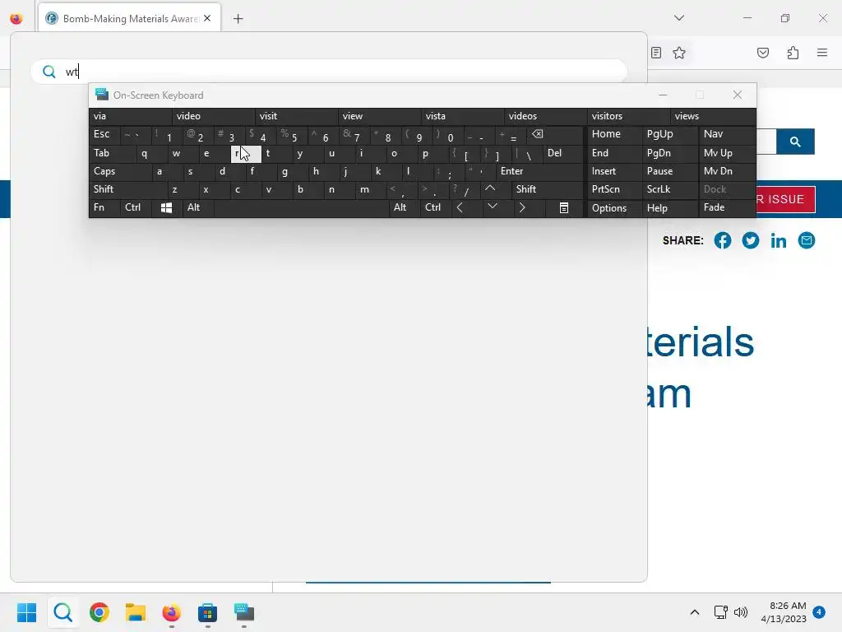The image size is (842, 632).
Task: Toggle the ScrLk key on keyboard
Action: (x=669, y=189)
